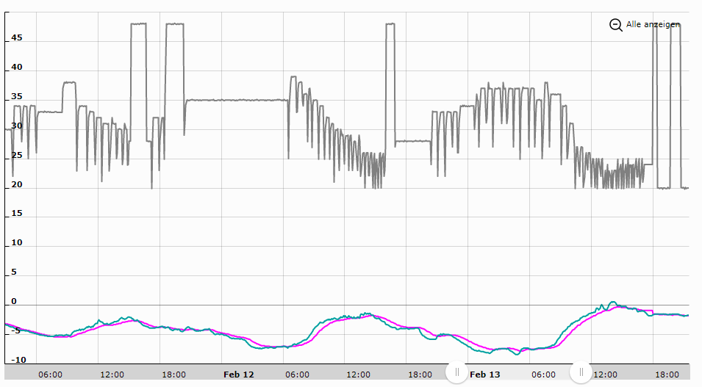The height and width of the screenshot is (387, 702).
Task: Click the 'Feb 13' date label on the time axis
Action: [x=485, y=375]
